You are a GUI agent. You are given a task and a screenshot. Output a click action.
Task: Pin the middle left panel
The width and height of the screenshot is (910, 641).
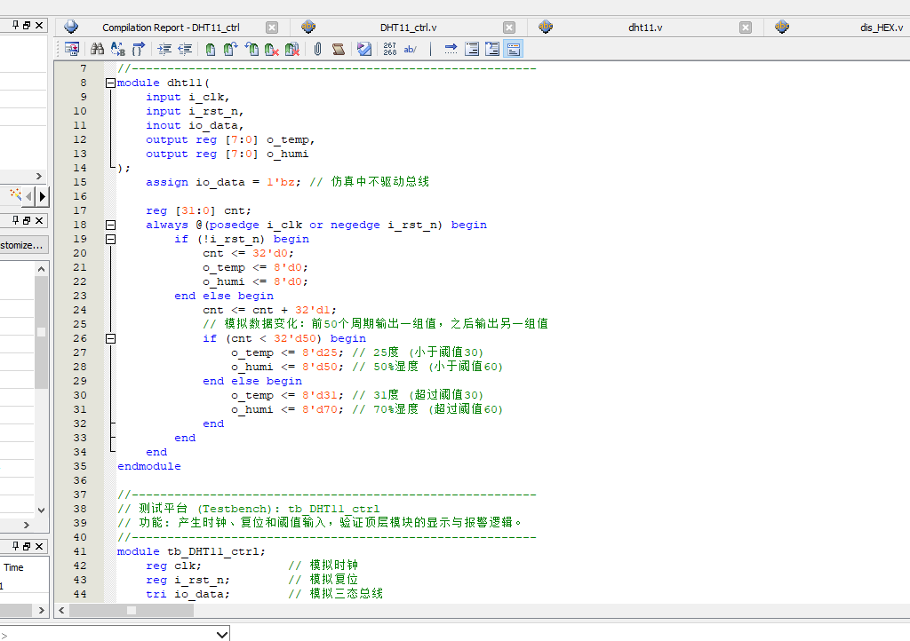tap(16, 220)
